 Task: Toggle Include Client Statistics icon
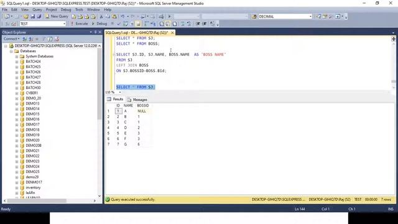(153, 24)
